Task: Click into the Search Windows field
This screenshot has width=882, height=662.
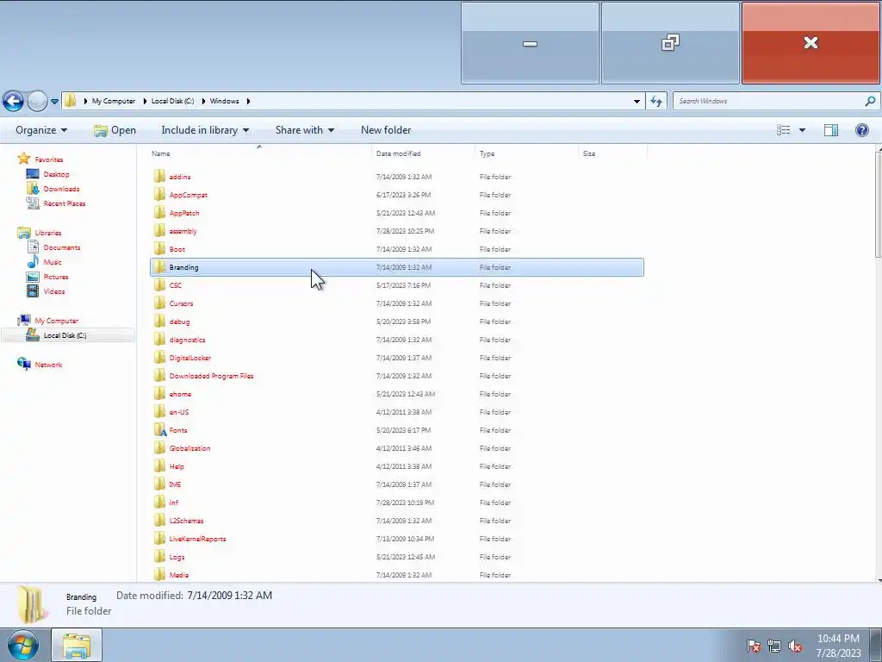Action: click(767, 102)
